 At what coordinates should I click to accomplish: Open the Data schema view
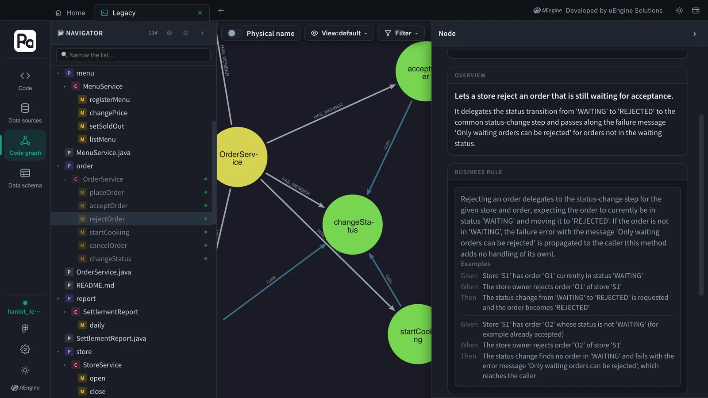(25, 178)
